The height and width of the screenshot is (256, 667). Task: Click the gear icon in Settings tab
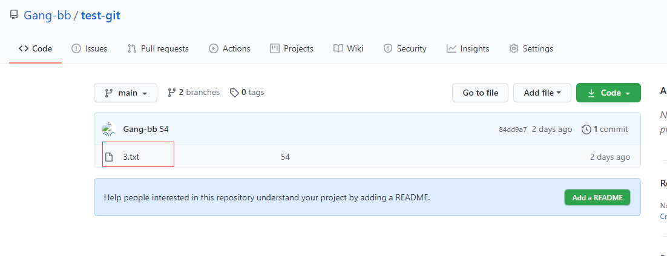coord(514,48)
